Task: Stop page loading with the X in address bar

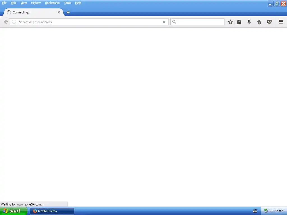Action: pos(164,22)
